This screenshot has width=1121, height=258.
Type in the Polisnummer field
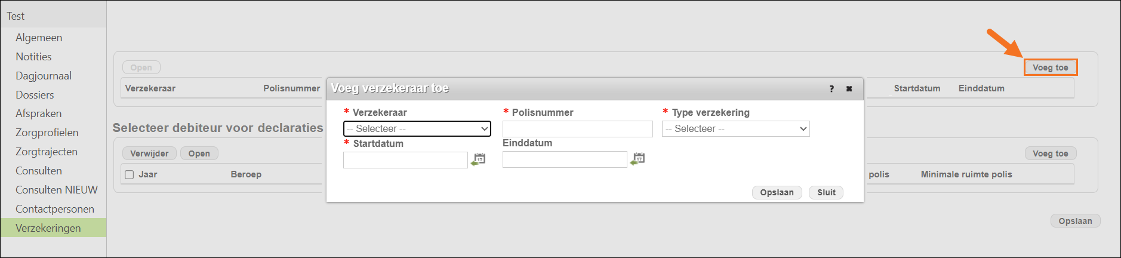[577, 129]
